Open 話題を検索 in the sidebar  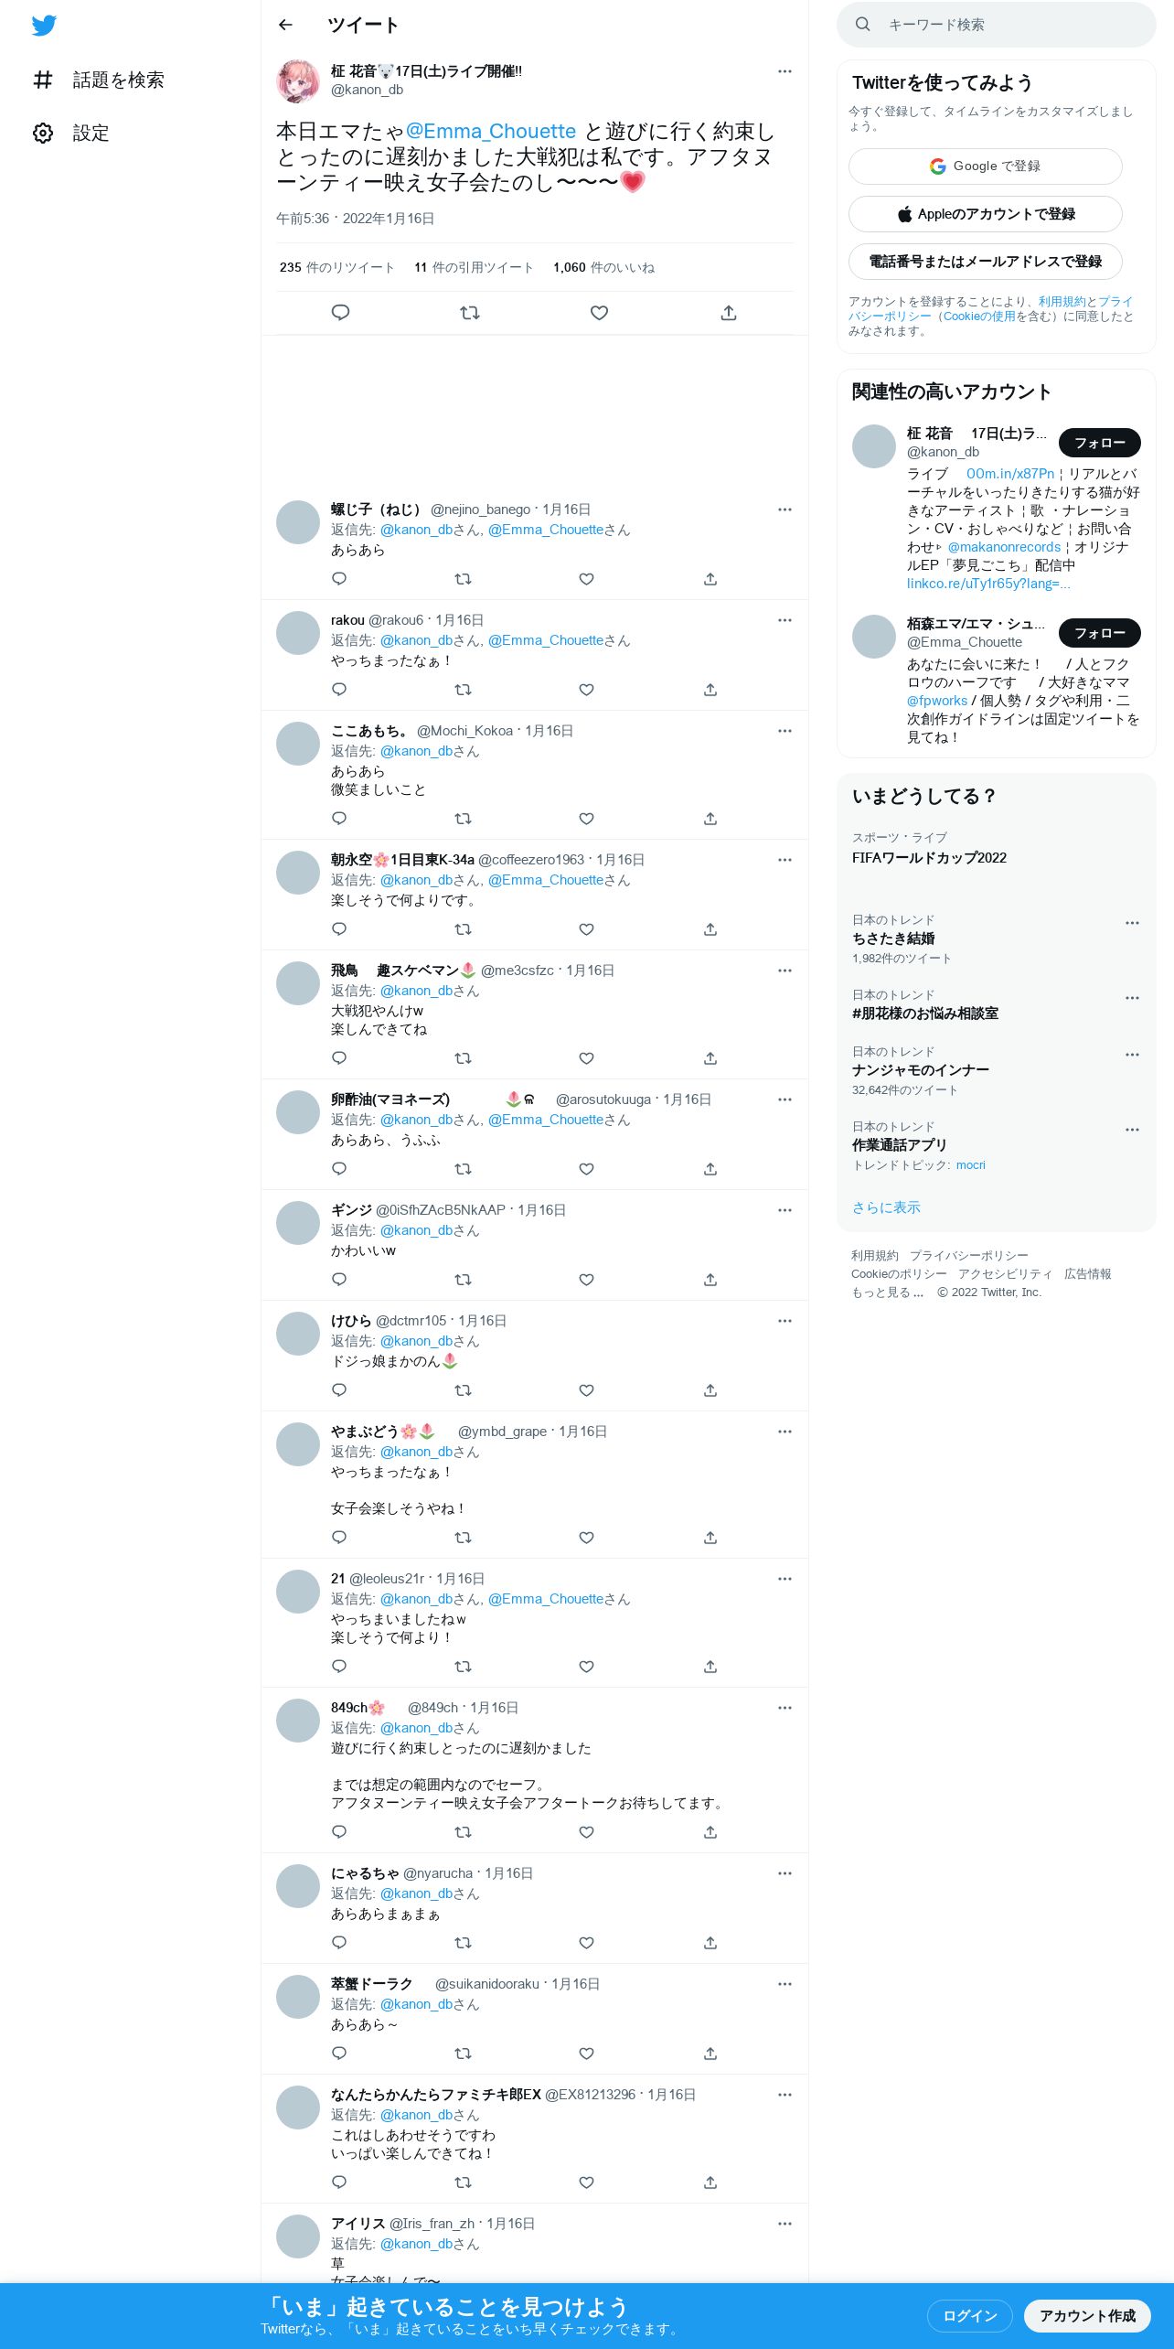(99, 80)
